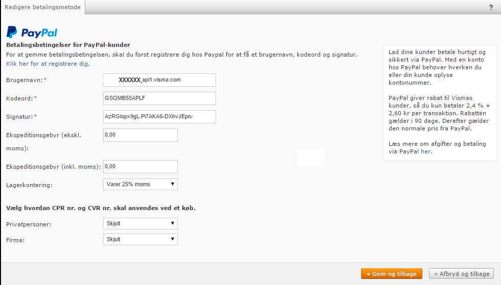Click the Signatur text field
Screen dimensions: 501x285
159,117
